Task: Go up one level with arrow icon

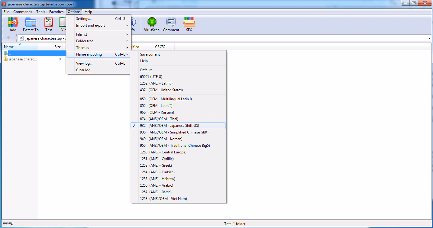Action: pos(8,38)
